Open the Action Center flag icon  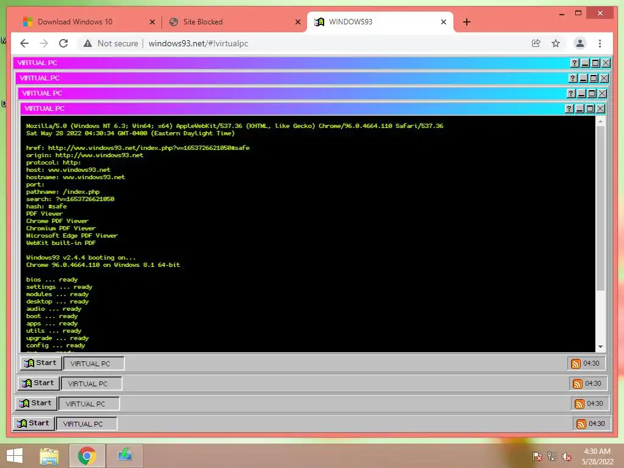coord(537,456)
